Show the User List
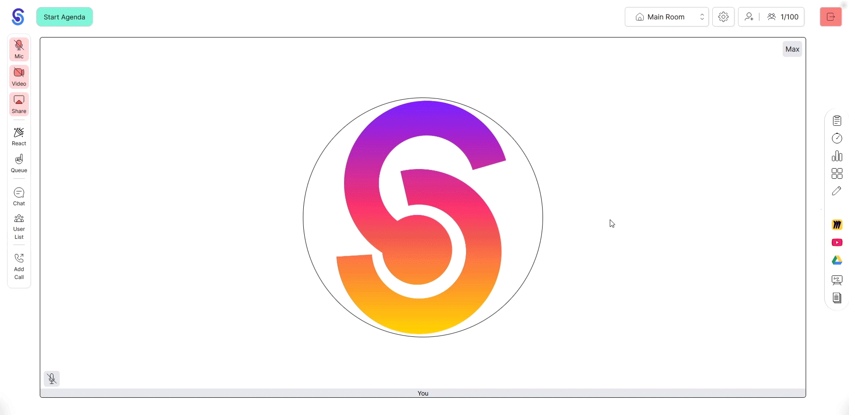The width and height of the screenshot is (849, 415). click(x=19, y=227)
